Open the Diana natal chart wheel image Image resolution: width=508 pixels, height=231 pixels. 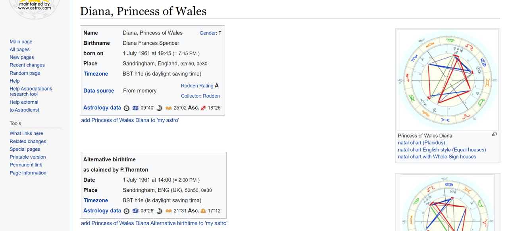pyautogui.click(x=447, y=80)
